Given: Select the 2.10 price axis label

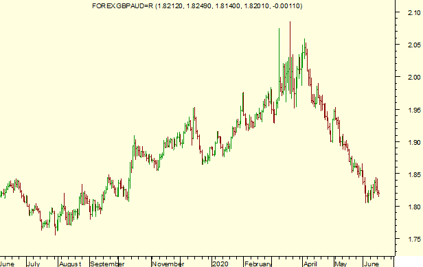Looking at the screenshot, I should click(414, 12).
